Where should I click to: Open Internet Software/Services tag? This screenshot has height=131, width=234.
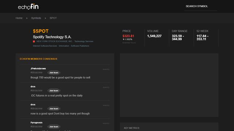point(45,46)
